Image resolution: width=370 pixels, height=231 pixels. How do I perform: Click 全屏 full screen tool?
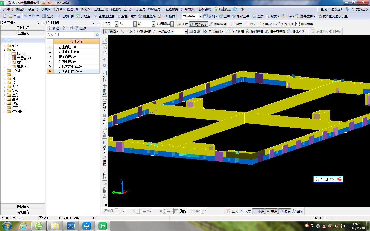258,16
